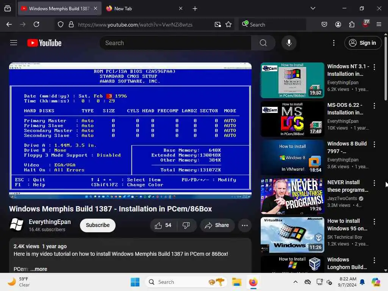Open extensions puzzle icon
Image resolution: width=388 pixels, height=291 pixels.
tap(352, 24)
